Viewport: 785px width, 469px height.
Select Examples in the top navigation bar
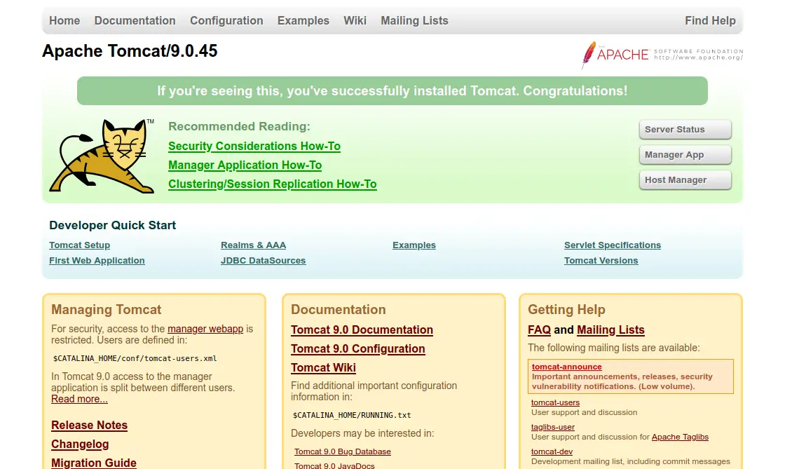click(303, 20)
